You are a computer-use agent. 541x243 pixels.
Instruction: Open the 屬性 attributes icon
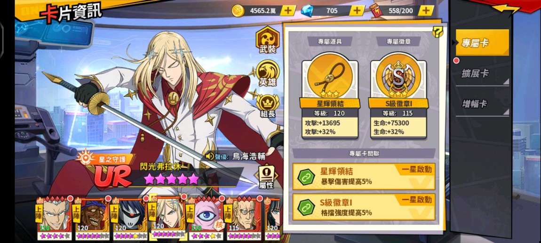(266, 177)
